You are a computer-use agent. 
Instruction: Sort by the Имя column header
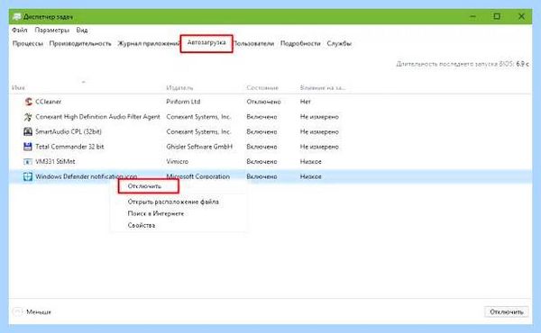pyautogui.click(x=18, y=88)
